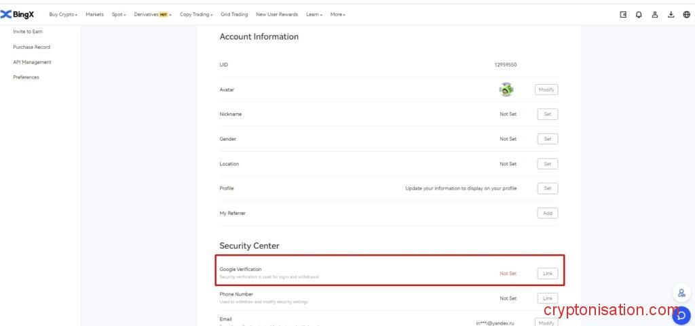The height and width of the screenshot is (326, 695).
Task: Link Google Verification
Action: coord(547,274)
